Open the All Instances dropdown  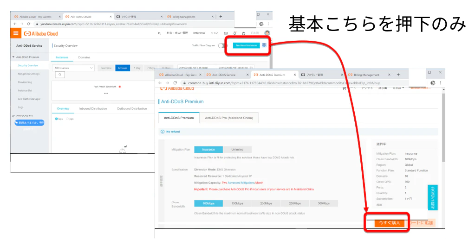pos(73,68)
